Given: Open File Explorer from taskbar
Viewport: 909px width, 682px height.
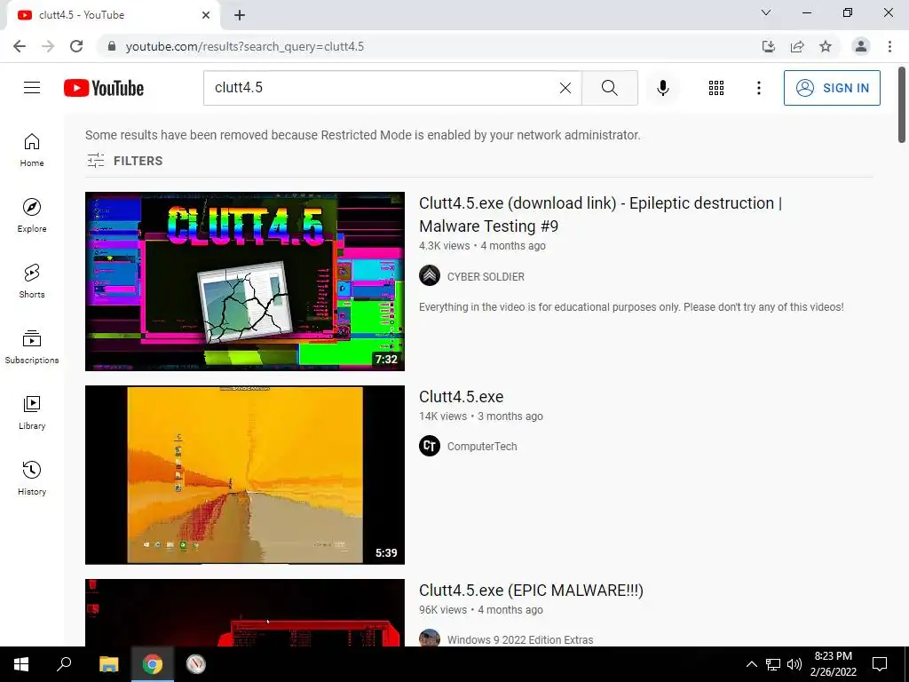Looking at the screenshot, I should [108, 664].
